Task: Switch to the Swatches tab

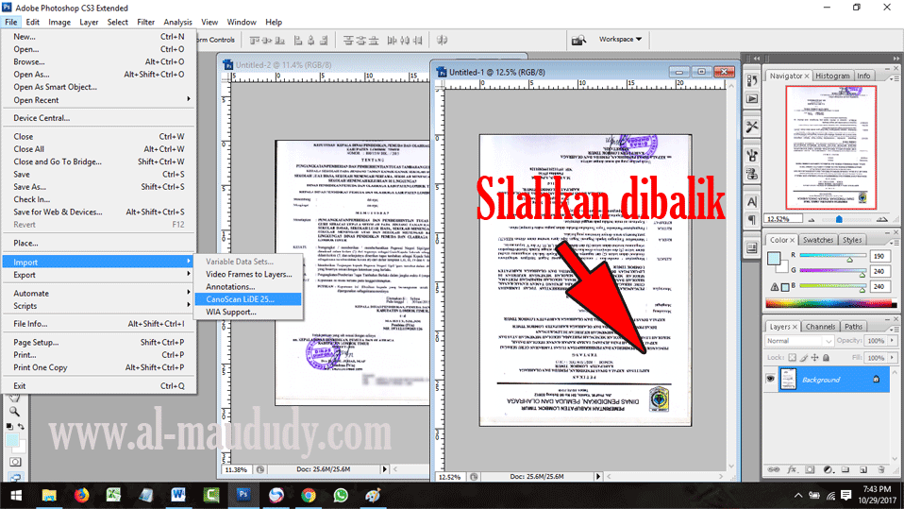Action: 817,240
